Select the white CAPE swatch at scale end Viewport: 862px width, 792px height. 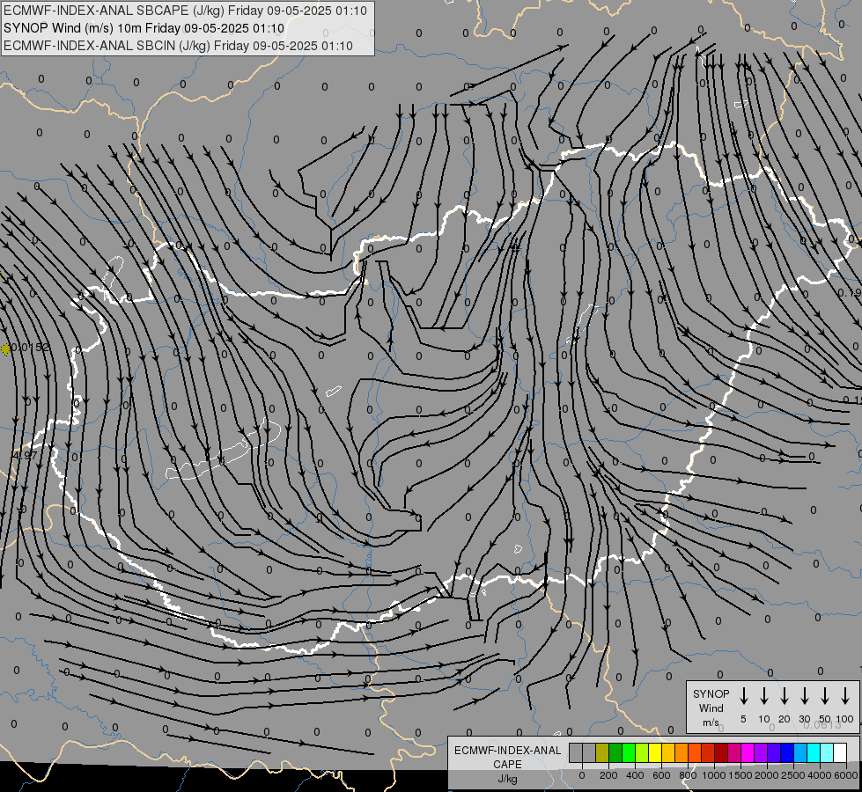coord(839,753)
